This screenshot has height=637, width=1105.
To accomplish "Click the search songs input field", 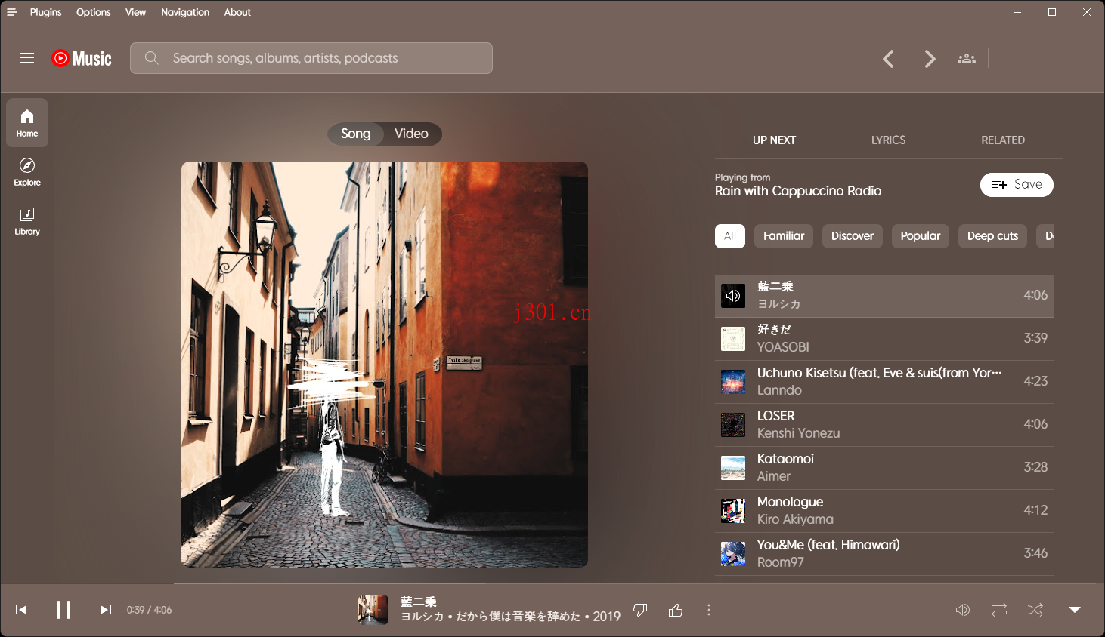I will pyautogui.click(x=311, y=57).
